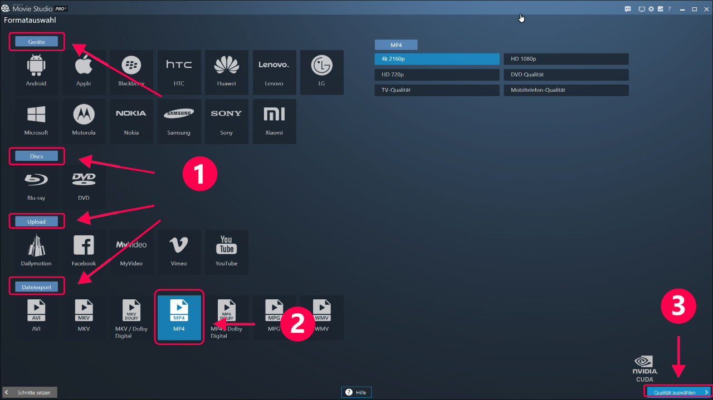Viewport: 713px width, 400px height.
Task: Click the Dateiexport category header
Action: (x=37, y=287)
